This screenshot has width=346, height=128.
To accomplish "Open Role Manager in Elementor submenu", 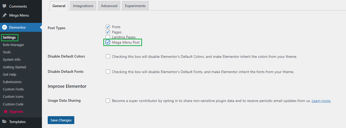I will click(x=13, y=45).
